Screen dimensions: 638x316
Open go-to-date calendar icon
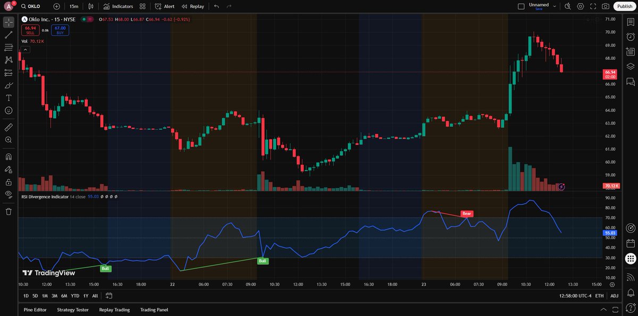[108, 296]
